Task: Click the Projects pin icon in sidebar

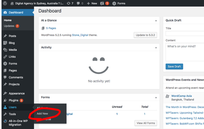Action: click(5, 84)
